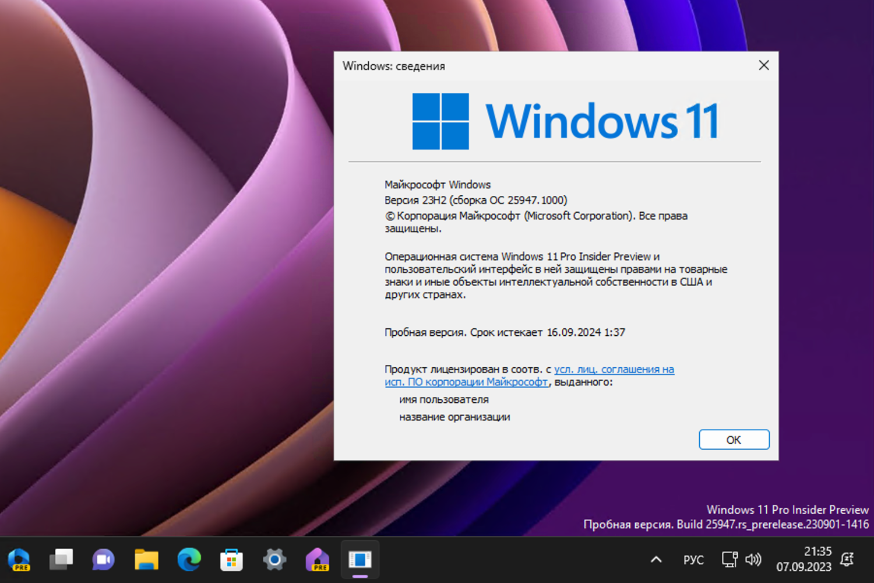Open network status tray icon
Viewport: 874px width, 583px height.
coord(729,560)
